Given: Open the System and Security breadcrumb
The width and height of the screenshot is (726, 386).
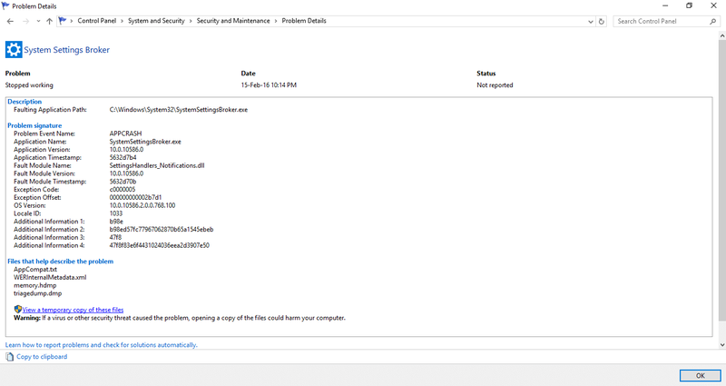Looking at the screenshot, I should point(156,21).
